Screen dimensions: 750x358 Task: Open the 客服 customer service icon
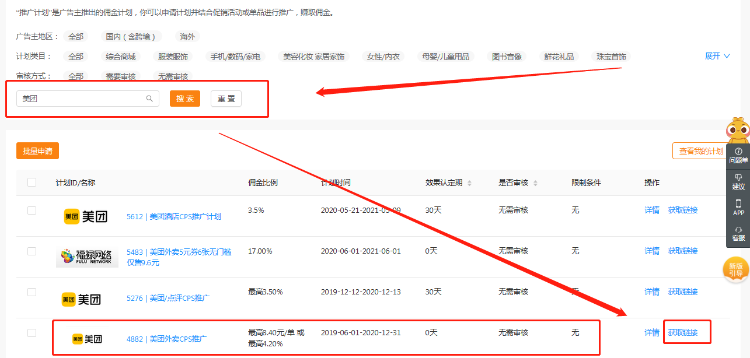pos(738,233)
